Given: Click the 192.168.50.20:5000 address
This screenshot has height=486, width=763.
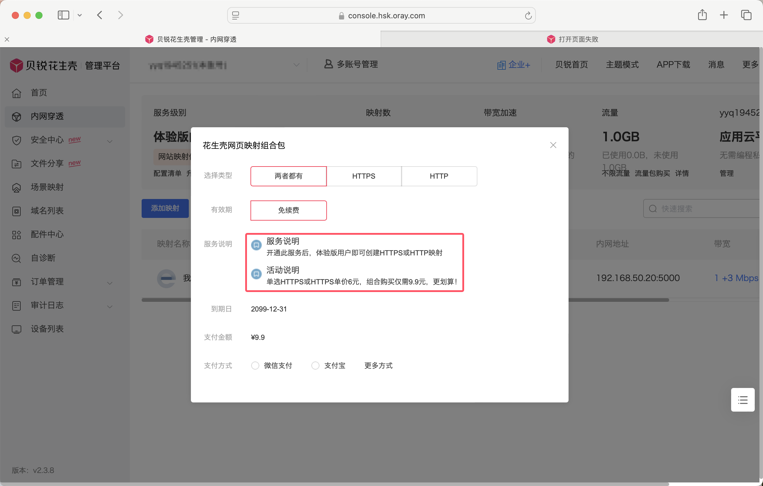Looking at the screenshot, I should (x=638, y=278).
